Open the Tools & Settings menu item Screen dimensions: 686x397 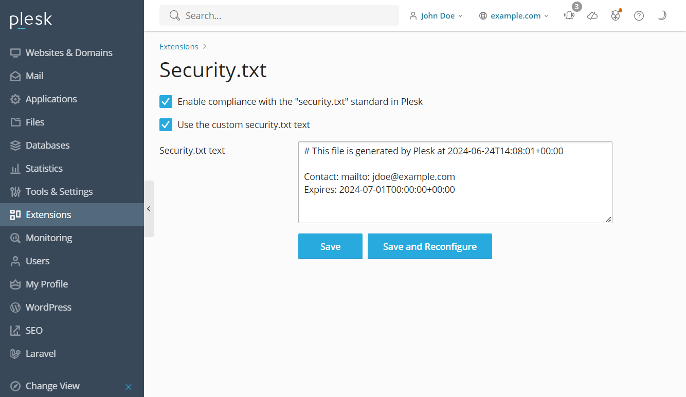(59, 191)
